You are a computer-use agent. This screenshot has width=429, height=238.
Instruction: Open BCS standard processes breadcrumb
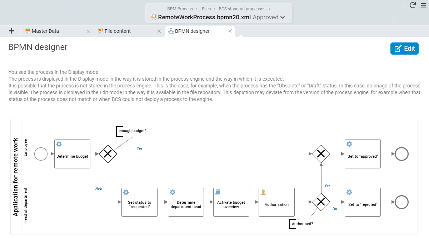click(242, 9)
